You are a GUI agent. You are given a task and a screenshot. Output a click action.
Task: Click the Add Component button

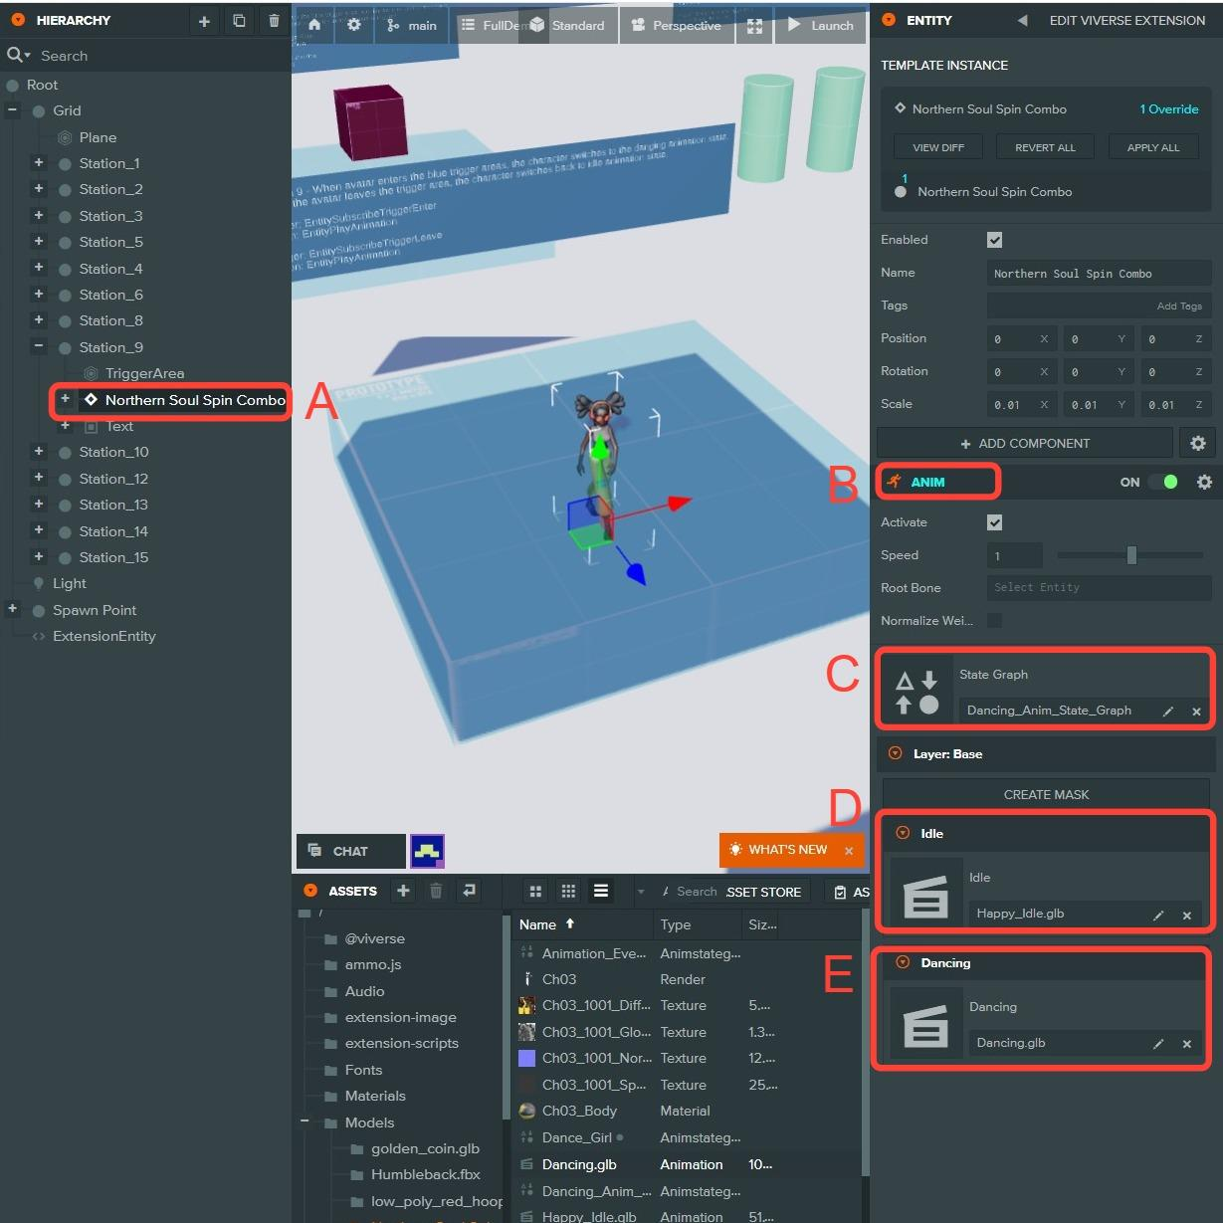click(x=1024, y=443)
